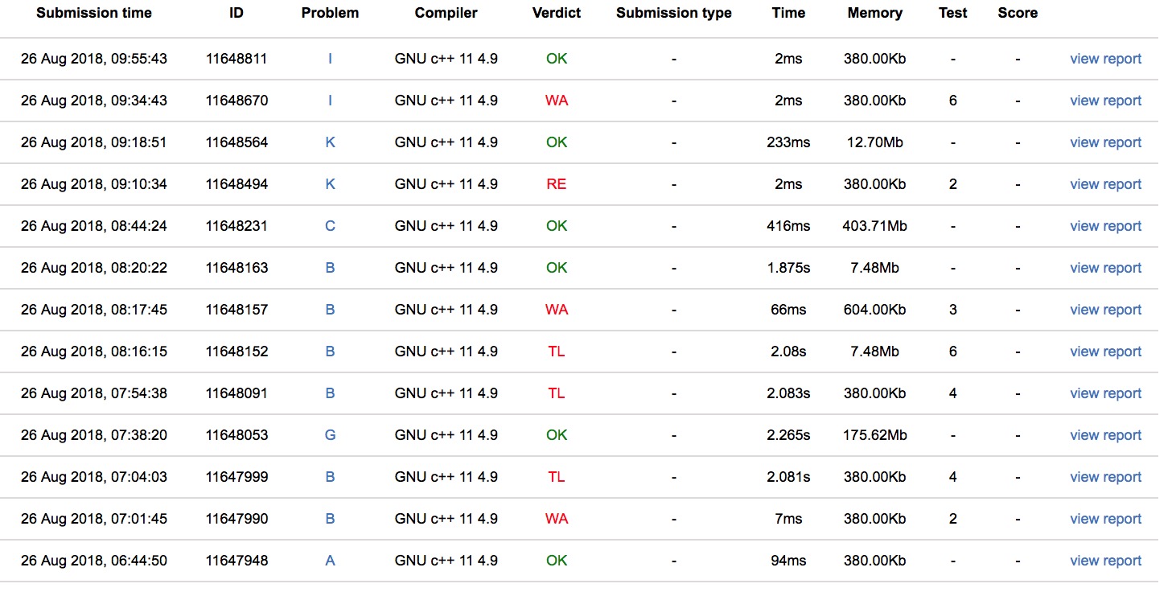Image resolution: width=1176 pixels, height=592 pixels.
Task: Click problem C link
Action: [330, 226]
